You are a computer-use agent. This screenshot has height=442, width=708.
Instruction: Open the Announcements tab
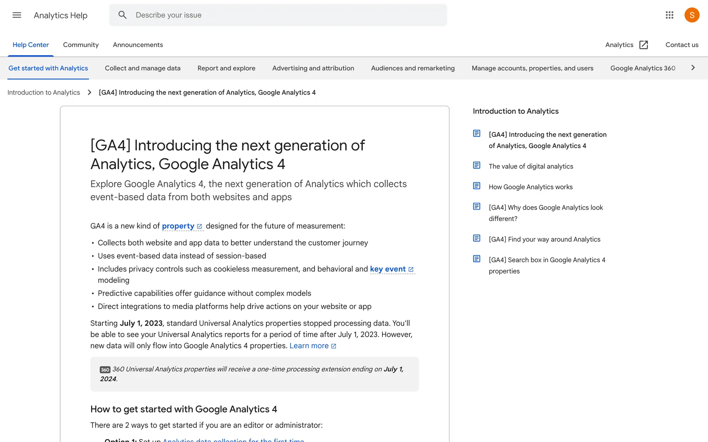(x=138, y=45)
